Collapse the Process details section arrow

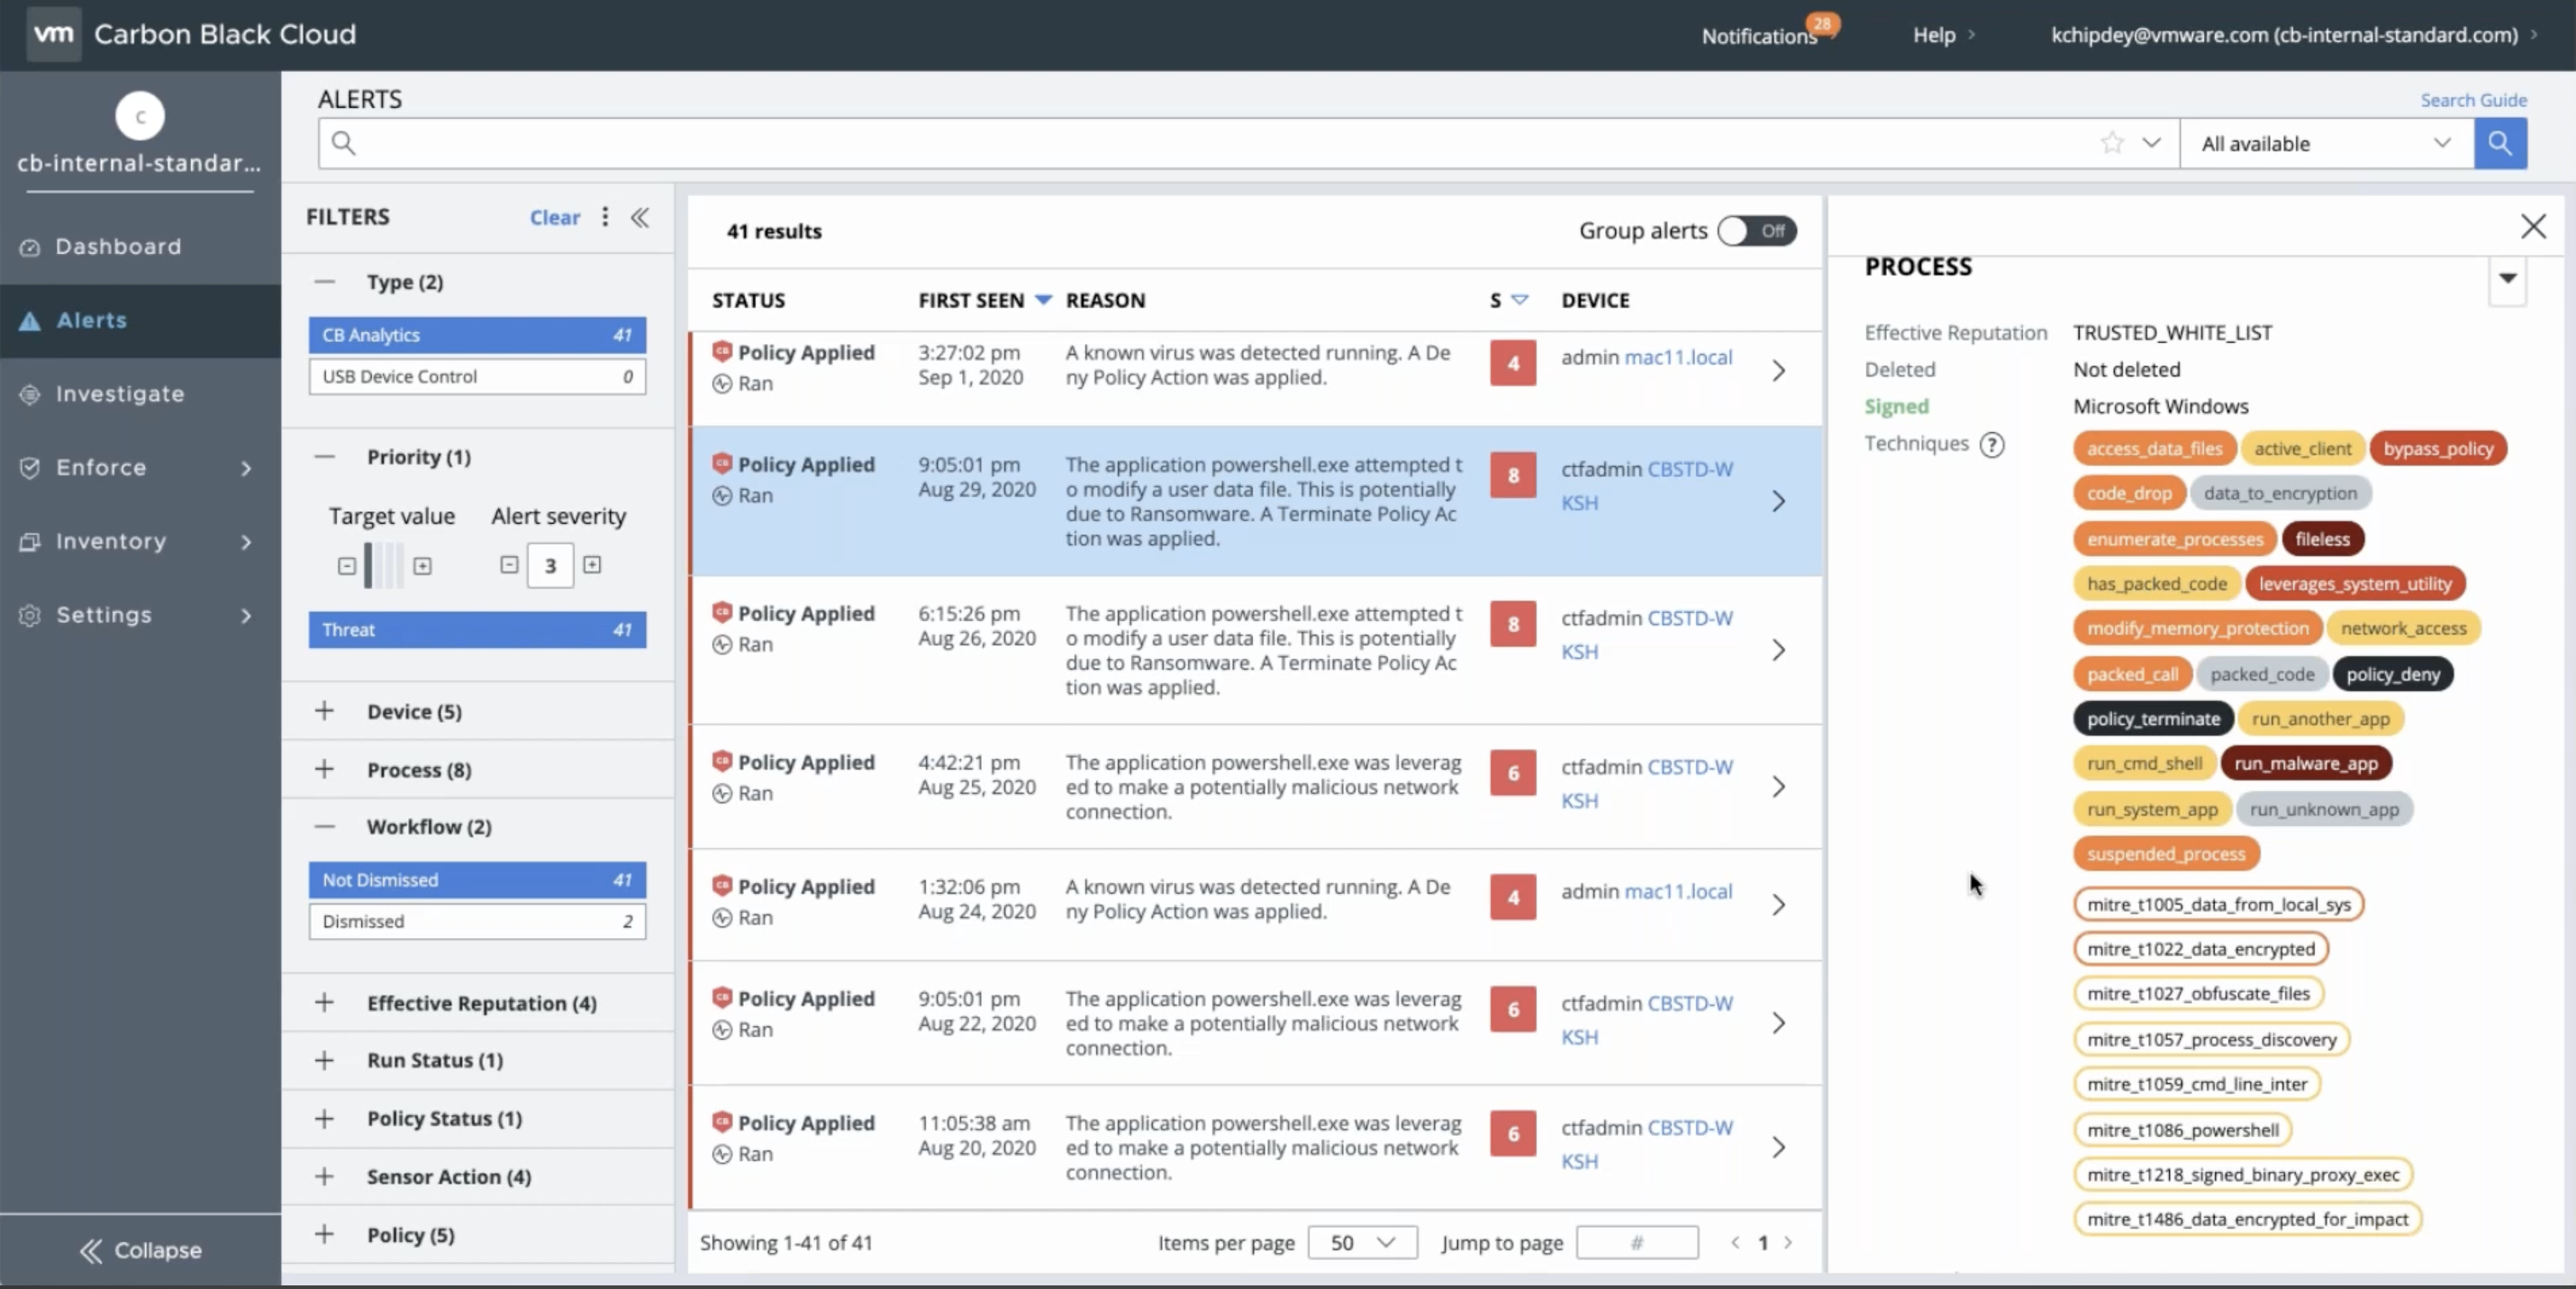coord(2507,279)
